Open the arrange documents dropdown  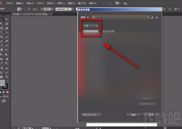(118, 3)
